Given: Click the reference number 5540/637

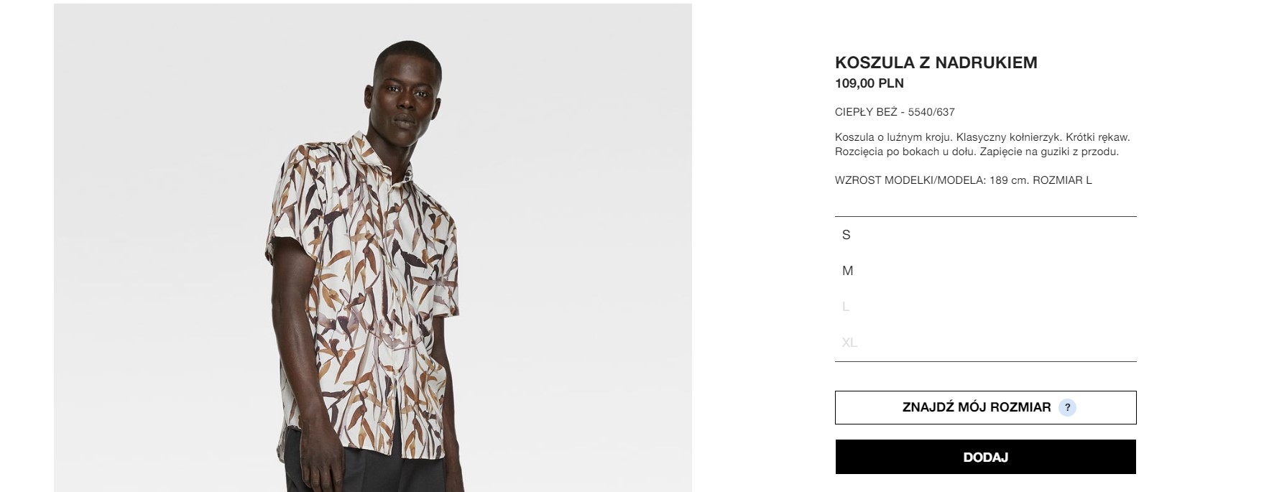Looking at the screenshot, I should coord(931,112).
